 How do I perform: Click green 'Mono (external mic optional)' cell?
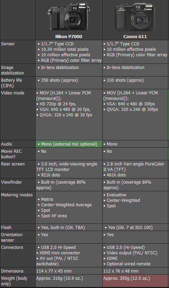(69, 144)
